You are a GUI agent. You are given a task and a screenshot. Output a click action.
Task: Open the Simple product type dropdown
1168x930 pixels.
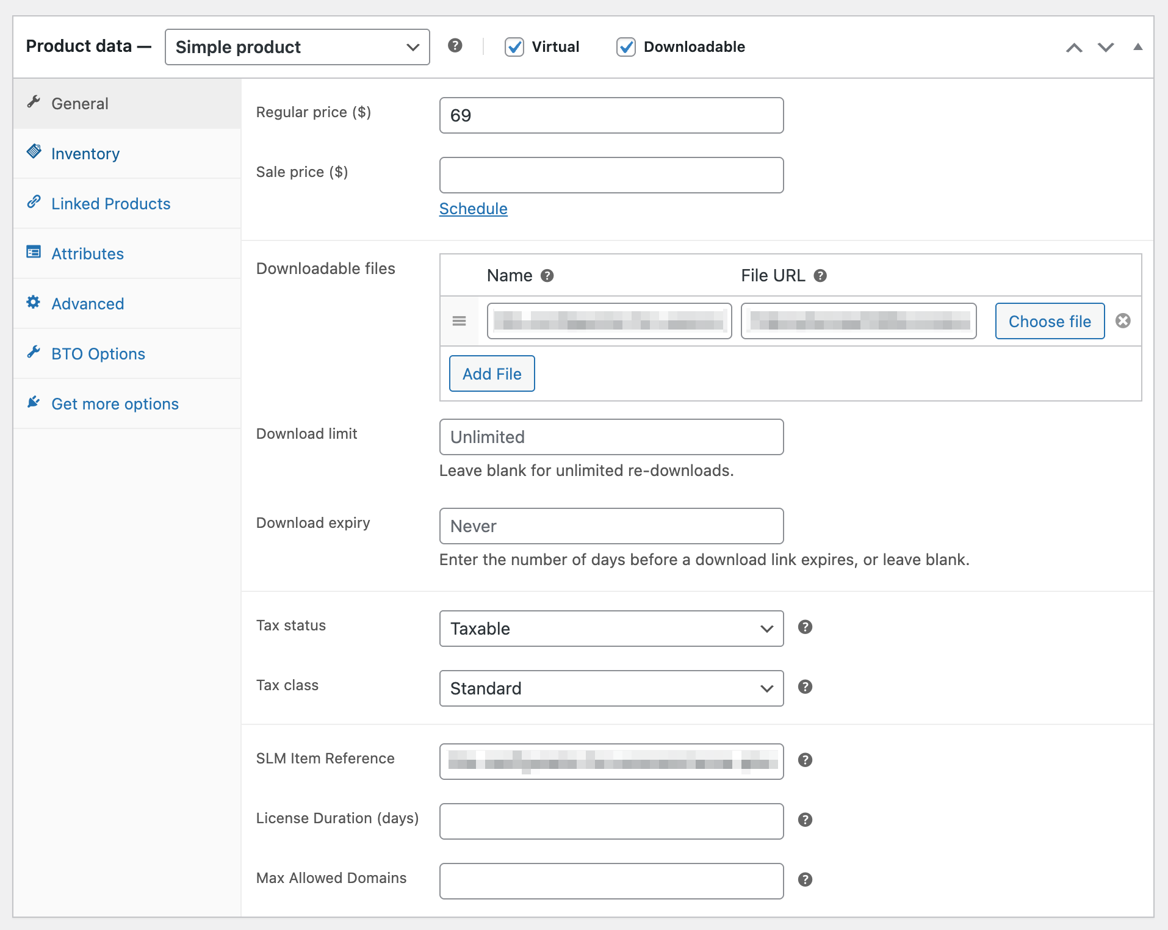(297, 47)
